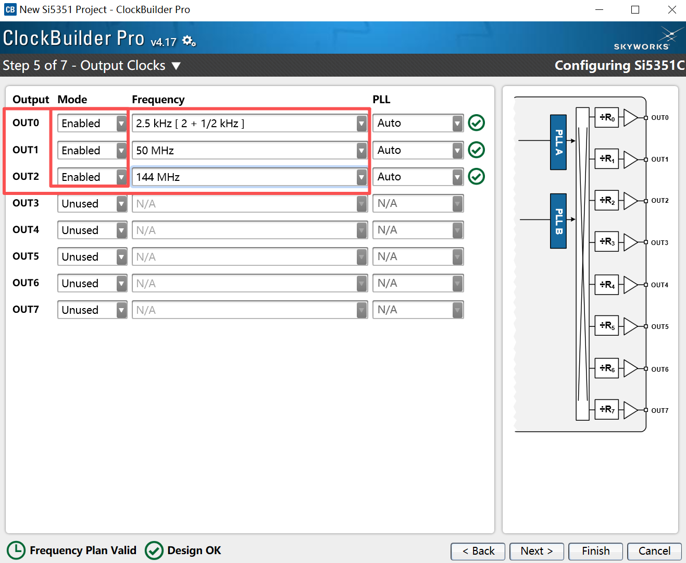This screenshot has width=686, height=563.
Task: Open the OUT6 Mode dropdown showing Unused
Action: click(92, 284)
